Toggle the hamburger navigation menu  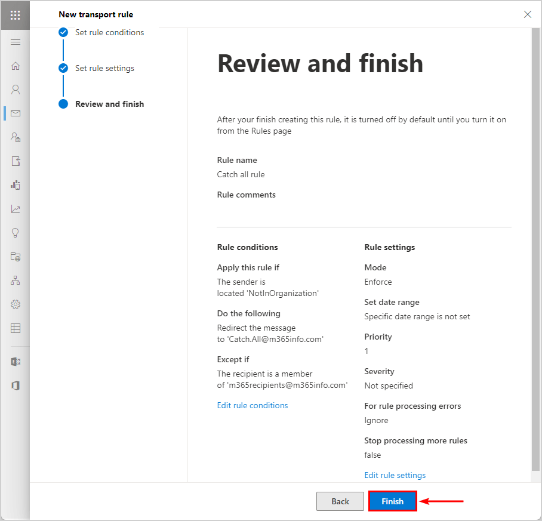pos(15,42)
